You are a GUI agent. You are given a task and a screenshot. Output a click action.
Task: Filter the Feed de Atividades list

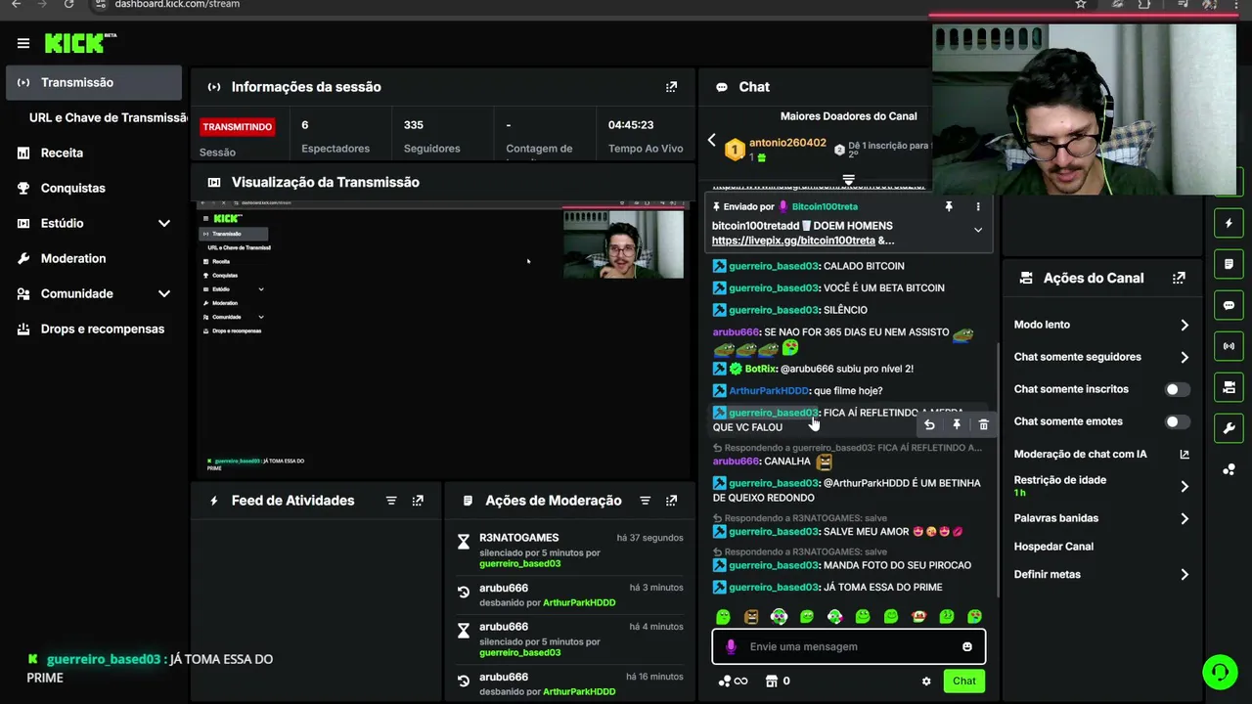pyautogui.click(x=391, y=501)
